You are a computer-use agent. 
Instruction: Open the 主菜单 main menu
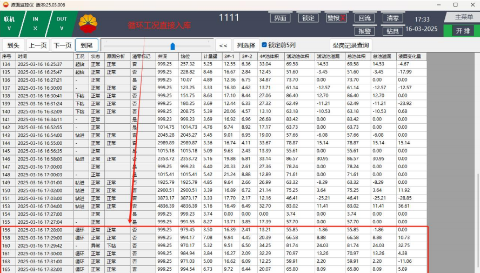point(463,17)
